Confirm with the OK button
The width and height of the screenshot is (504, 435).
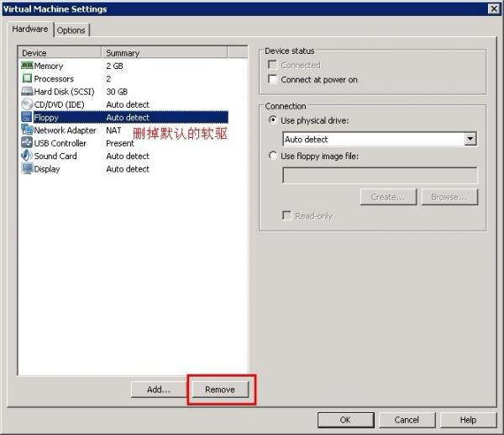[x=345, y=420]
